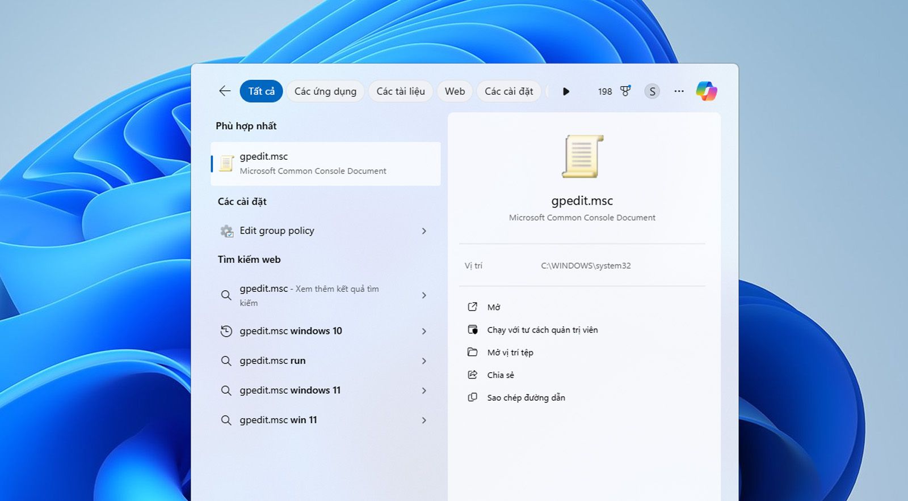Choose 'Chạy với tư cách quản trị viên'
The height and width of the screenshot is (501, 908).
(x=543, y=330)
